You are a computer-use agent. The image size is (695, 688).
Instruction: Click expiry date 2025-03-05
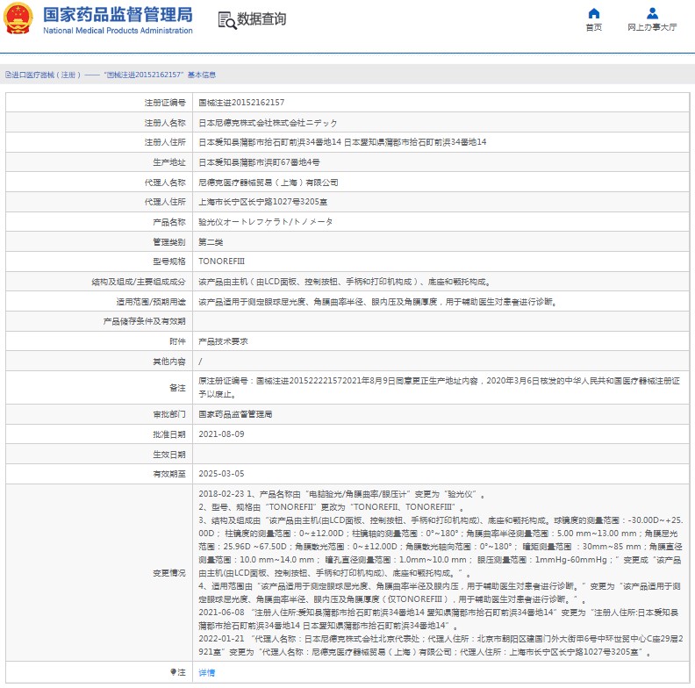pos(221,474)
